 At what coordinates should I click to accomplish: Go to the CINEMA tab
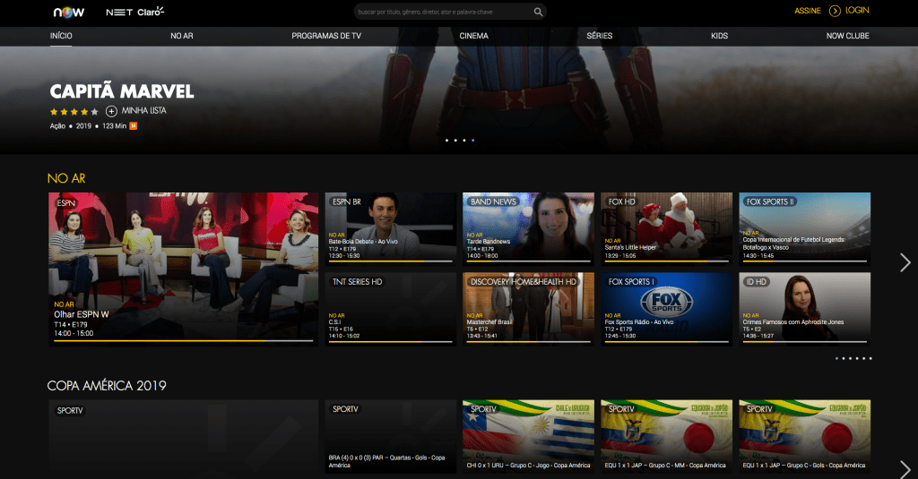[x=473, y=36]
